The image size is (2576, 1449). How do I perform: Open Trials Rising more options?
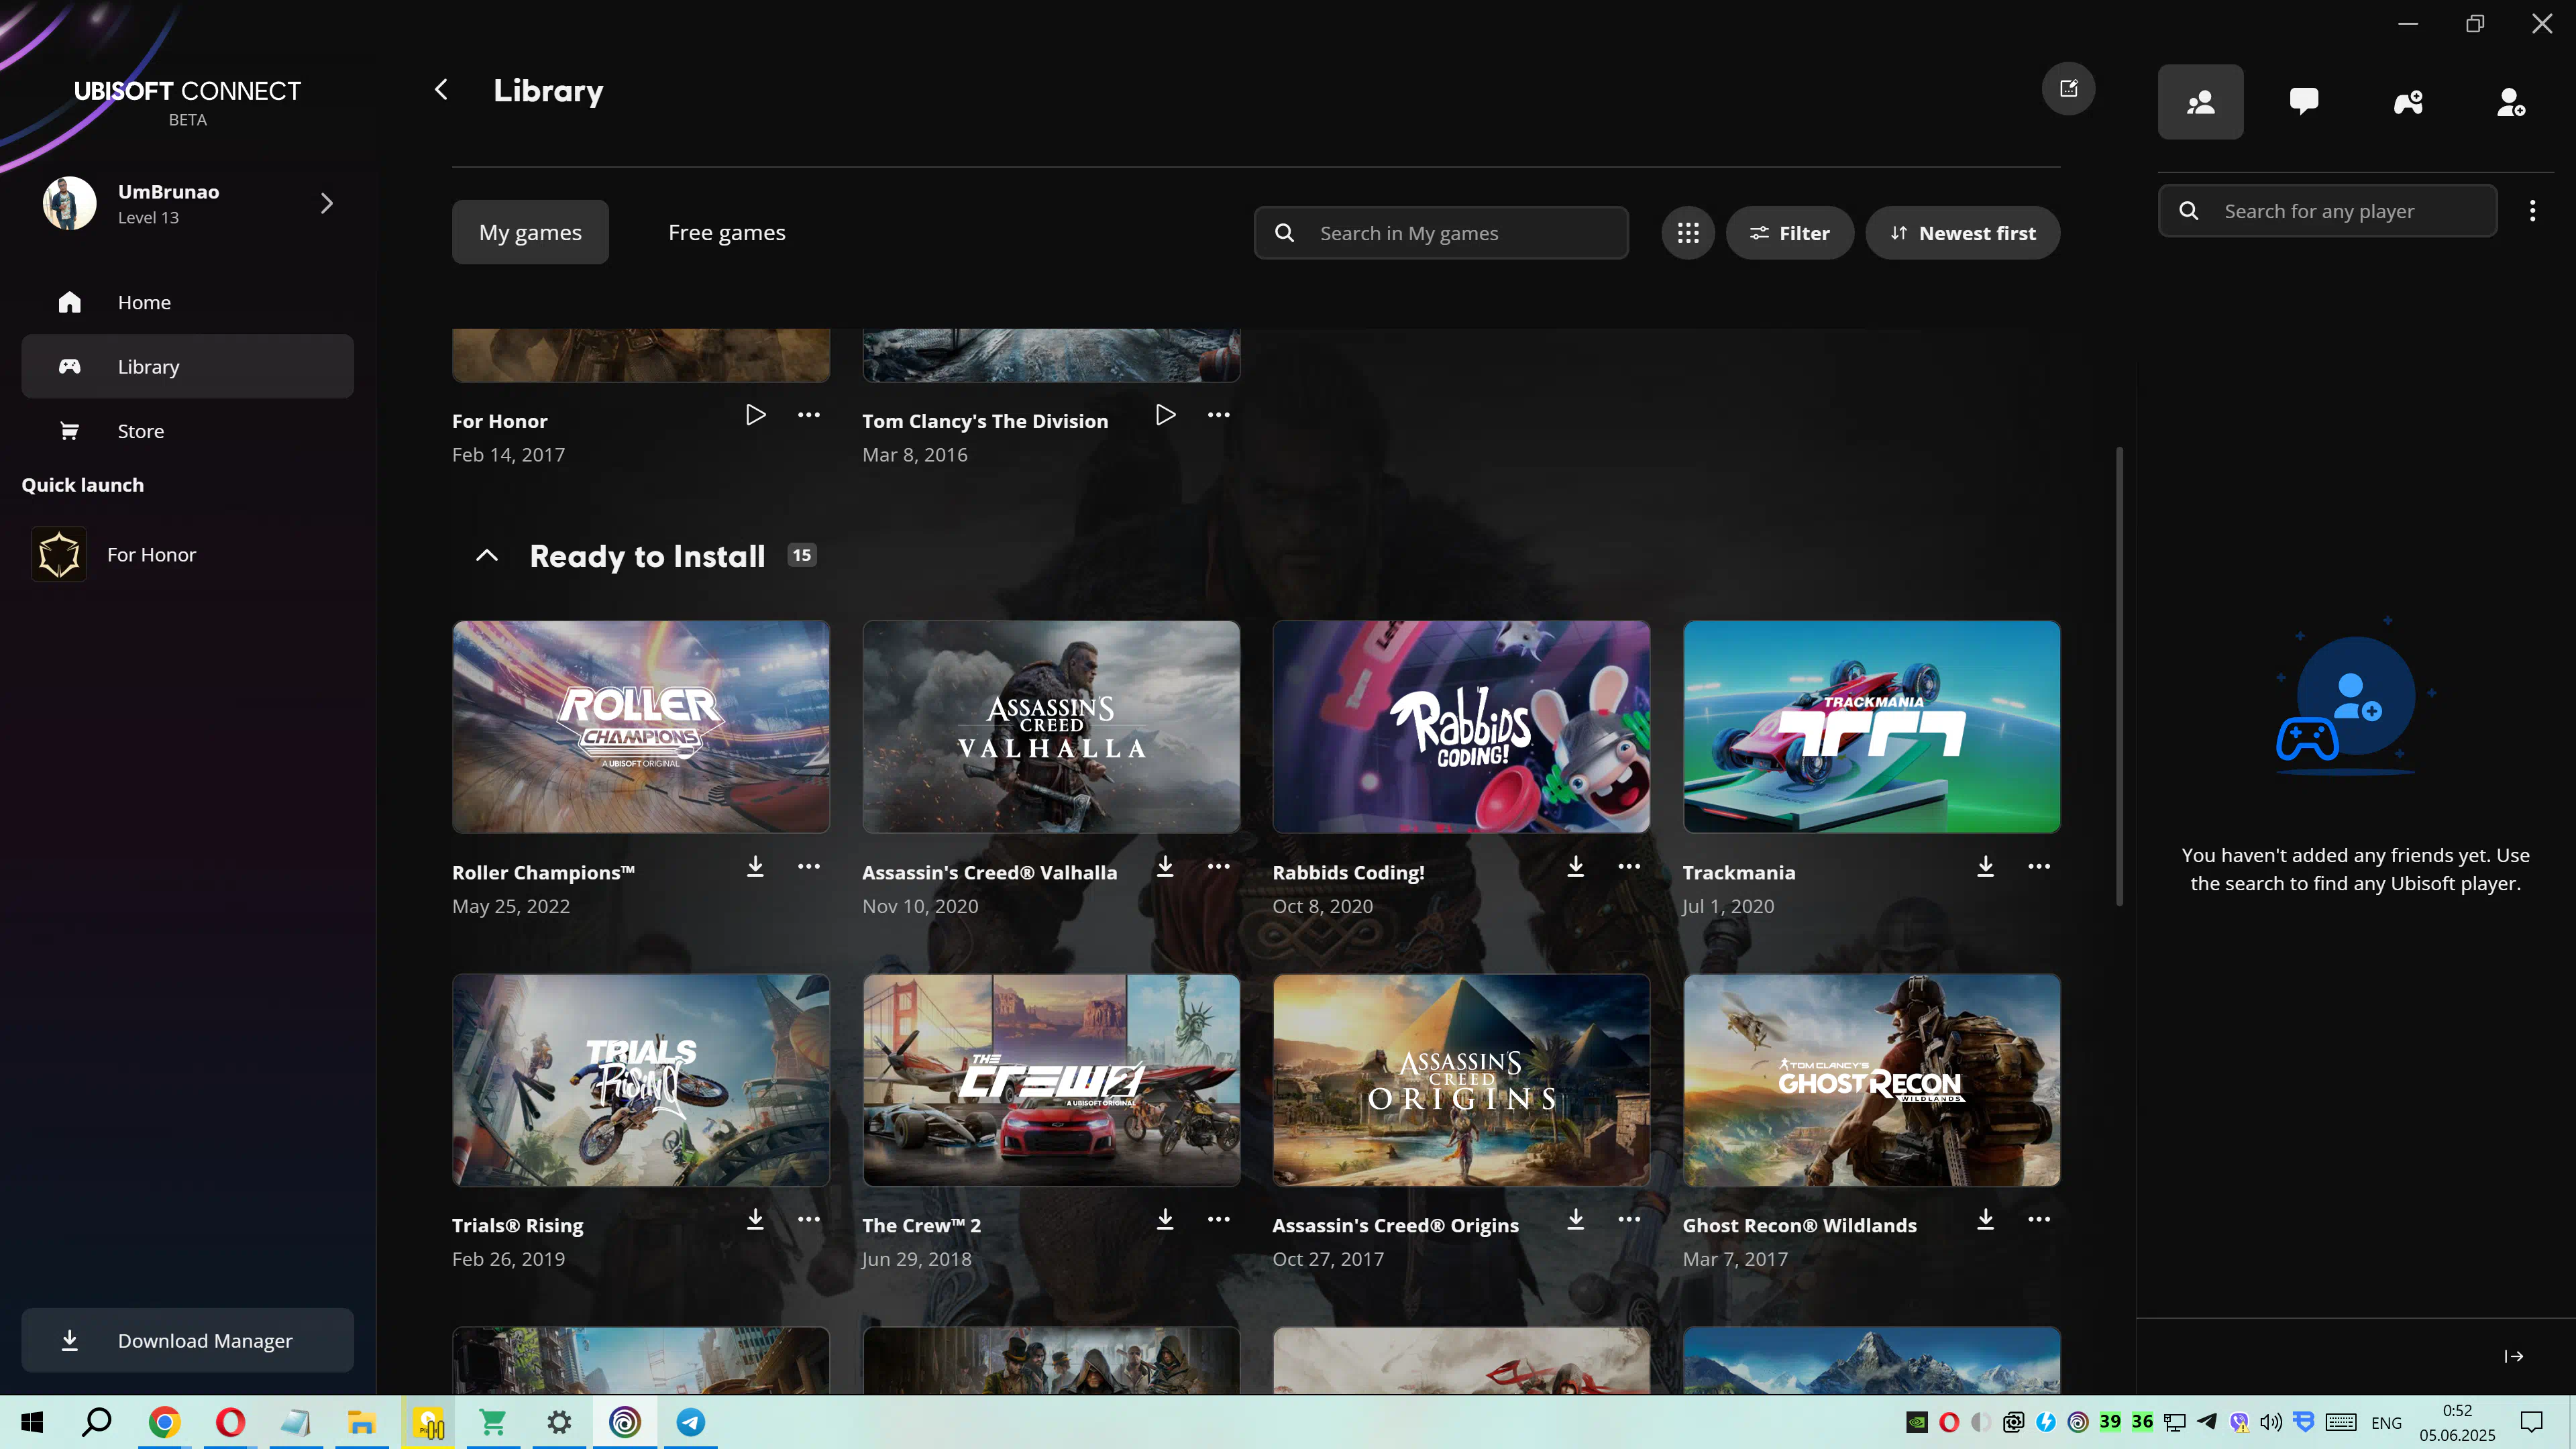coord(809,1219)
